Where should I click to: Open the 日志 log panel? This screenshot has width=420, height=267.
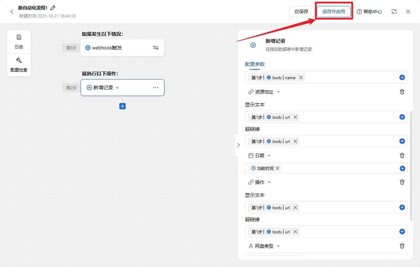[19, 42]
